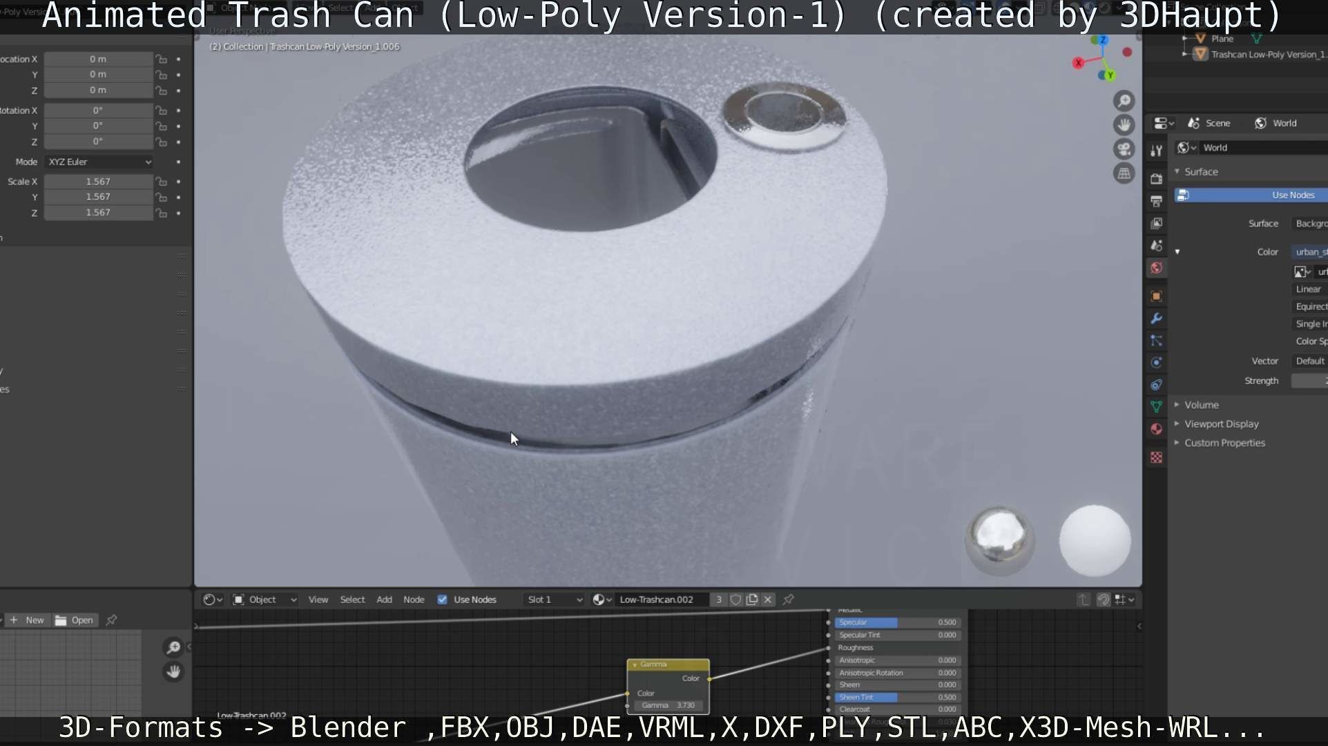
Task: Open the View menu in node editor
Action: pyautogui.click(x=318, y=600)
